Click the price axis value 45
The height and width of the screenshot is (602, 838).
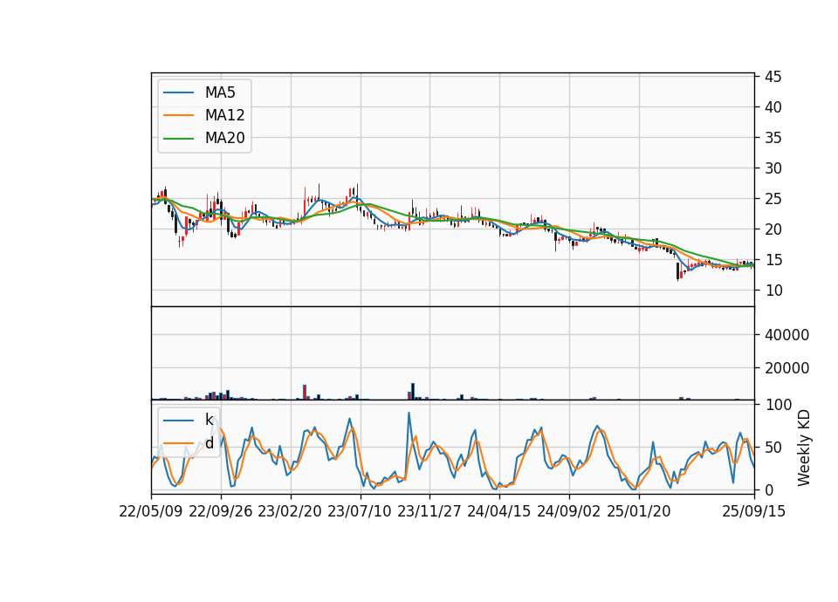coord(773,77)
